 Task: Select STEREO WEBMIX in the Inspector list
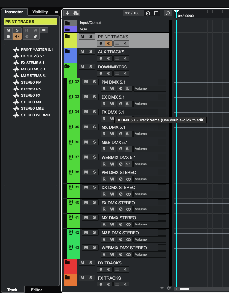click(32, 115)
